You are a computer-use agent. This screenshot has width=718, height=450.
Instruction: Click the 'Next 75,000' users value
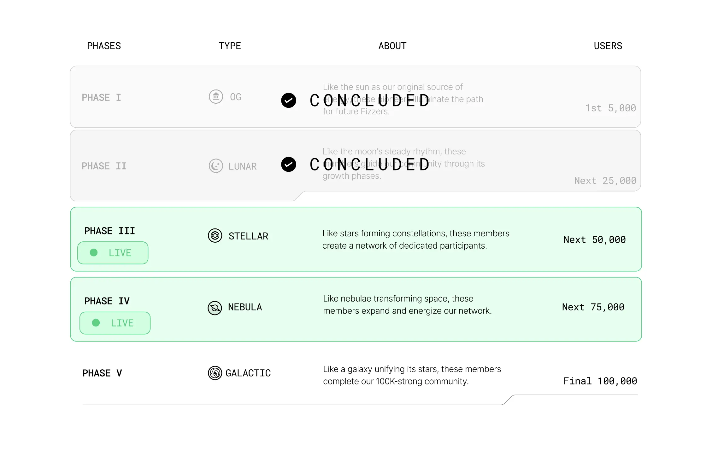tap(593, 307)
